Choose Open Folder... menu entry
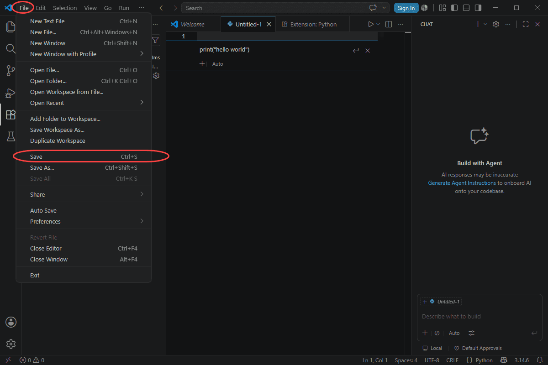Viewport: 548px width, 365px height. [x=84, y=81]
